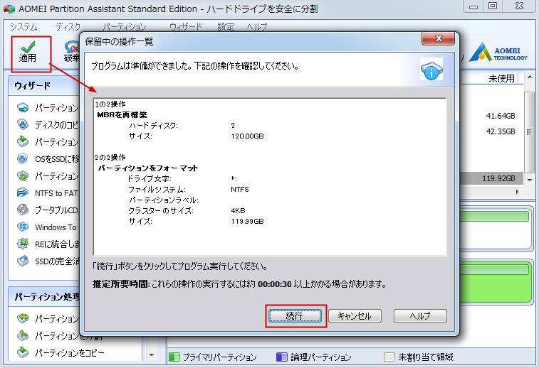Click the パーティションをコピー sidebar label
Screen dimensions: 539x368
click(x=70, y=352)
